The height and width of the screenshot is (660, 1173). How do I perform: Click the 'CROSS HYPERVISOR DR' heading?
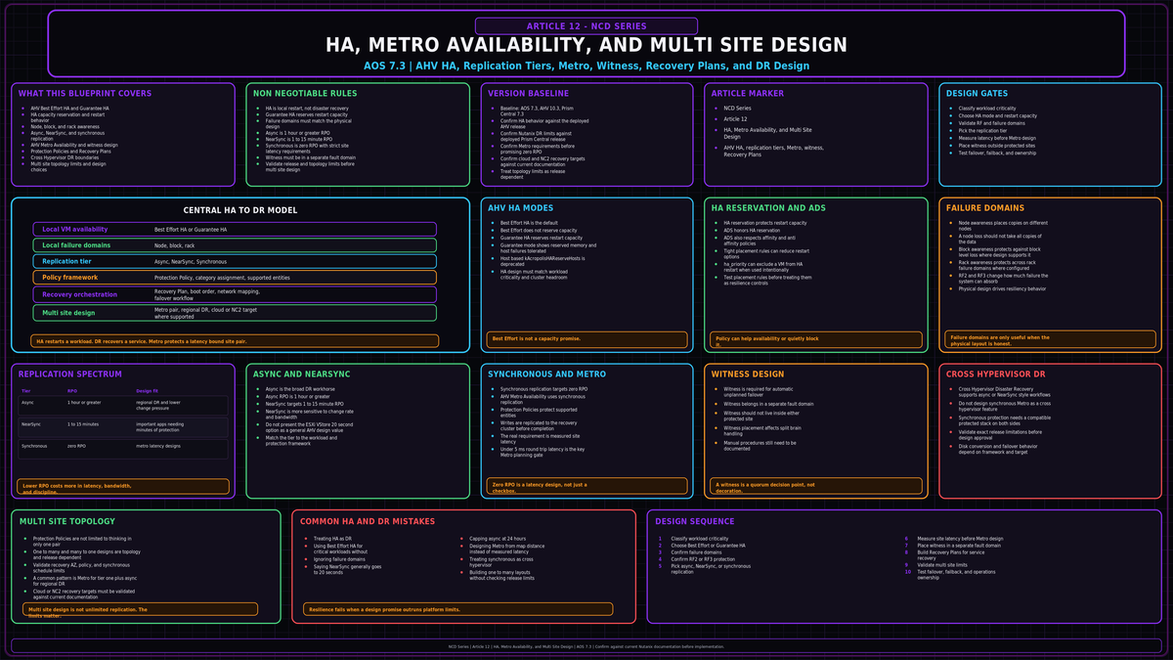click(x=997, y=374)
